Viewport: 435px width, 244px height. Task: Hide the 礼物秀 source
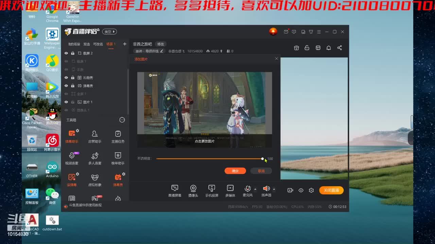66,78
